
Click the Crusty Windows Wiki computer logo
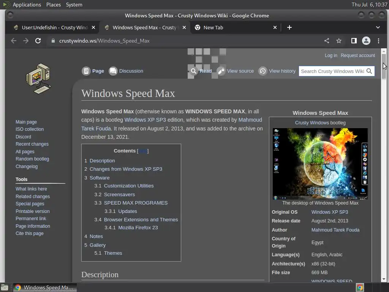(x=38, y=79)
